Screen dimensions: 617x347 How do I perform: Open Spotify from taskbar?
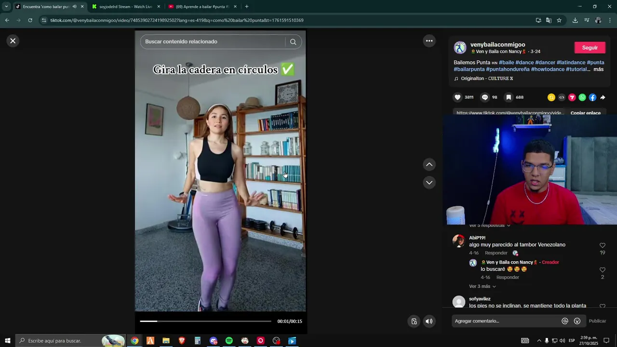point(229,341)
